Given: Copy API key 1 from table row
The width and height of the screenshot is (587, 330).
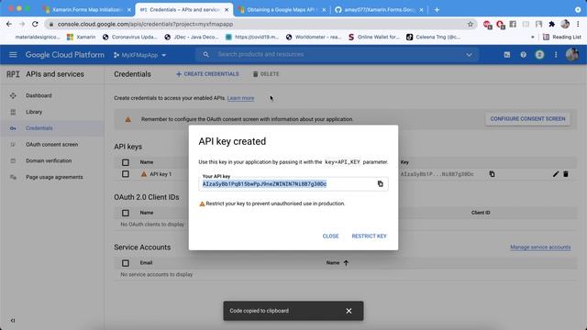Looking at the screenshot, I should [x=492, y=174].
